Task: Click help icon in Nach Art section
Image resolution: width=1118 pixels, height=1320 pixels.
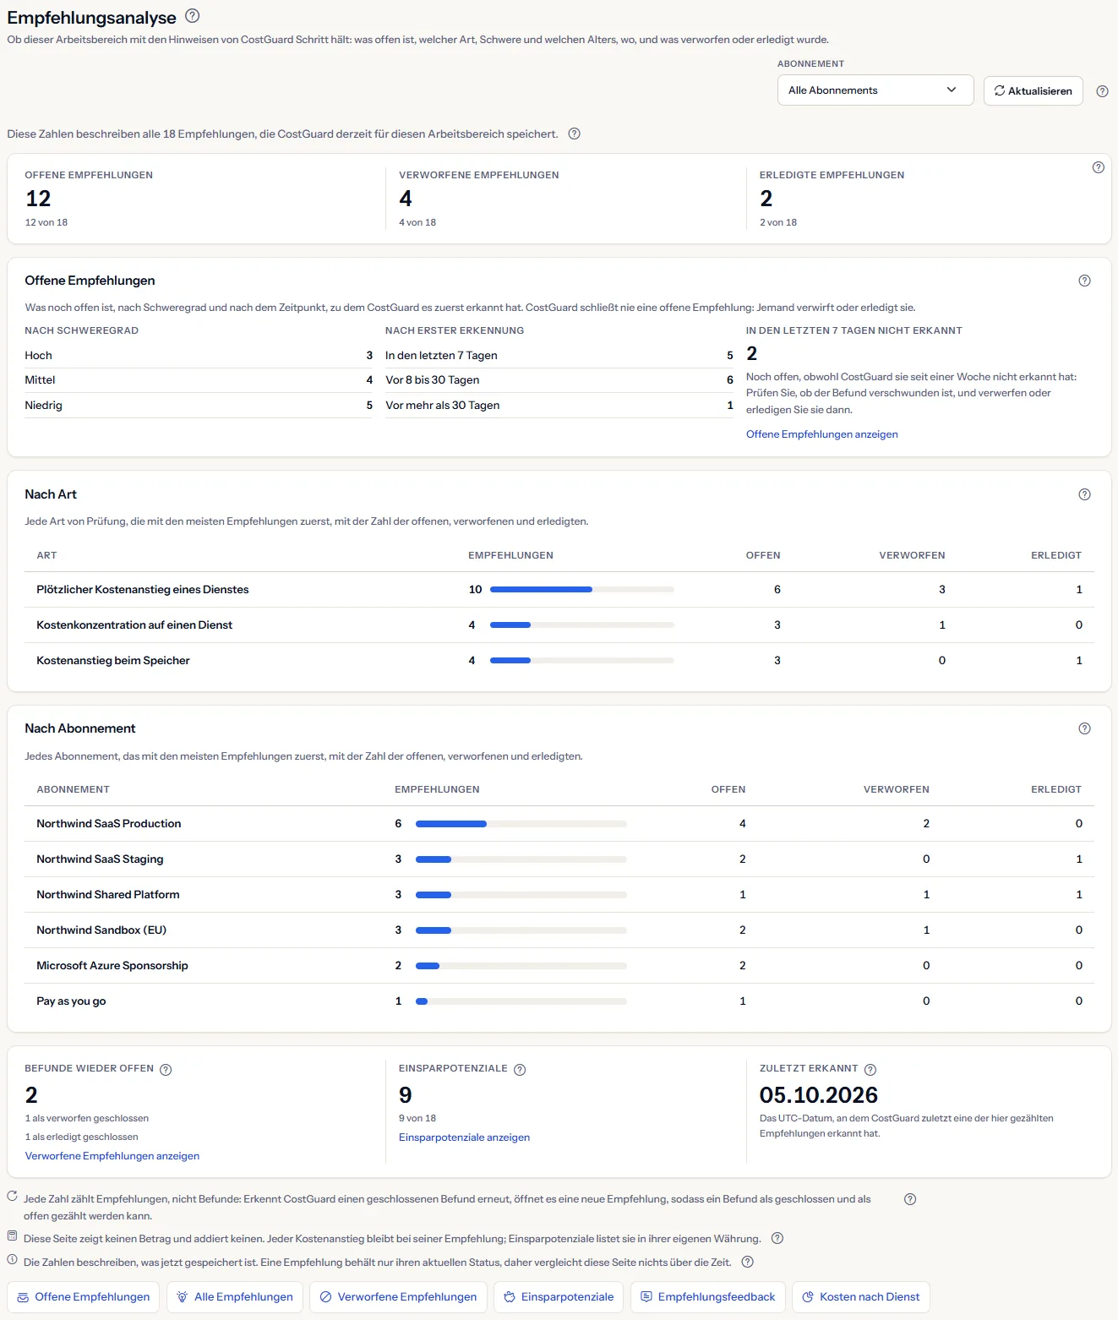Action: tap(1085, 494)
